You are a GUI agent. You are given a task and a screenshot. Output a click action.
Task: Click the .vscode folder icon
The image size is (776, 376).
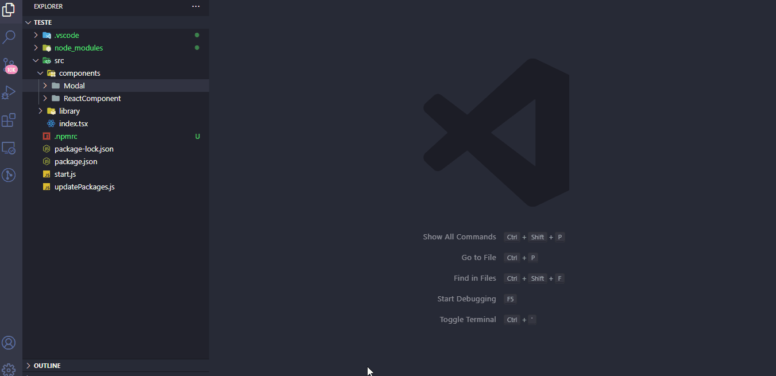tap(47, 35)
